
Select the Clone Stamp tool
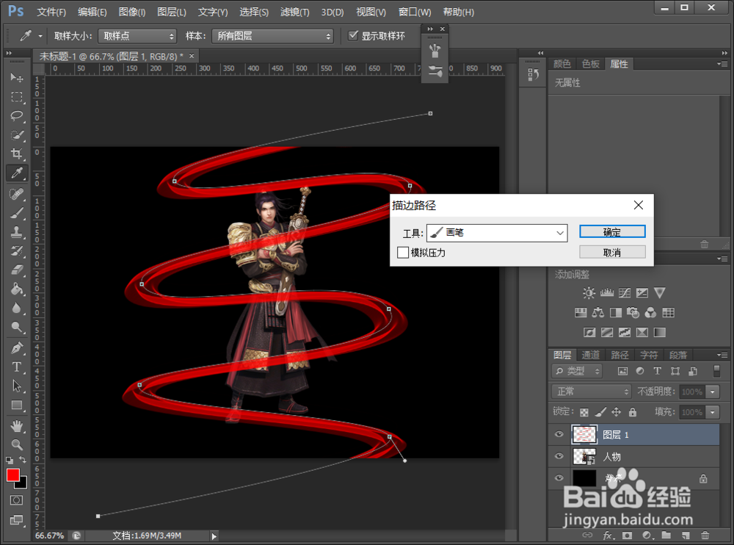tap(17, 231)
